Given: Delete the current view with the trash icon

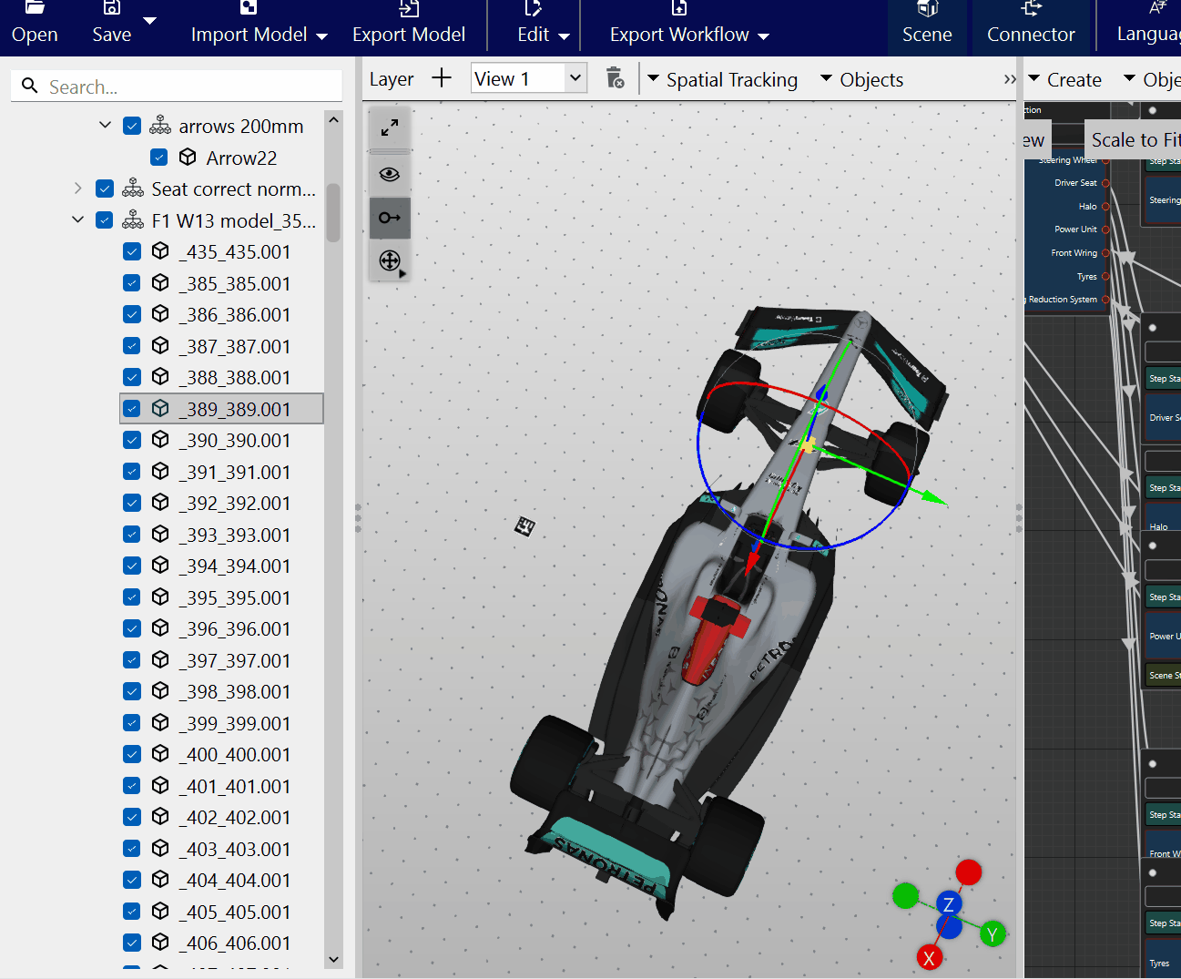Looking at the screenshot, I should (615, 78).
